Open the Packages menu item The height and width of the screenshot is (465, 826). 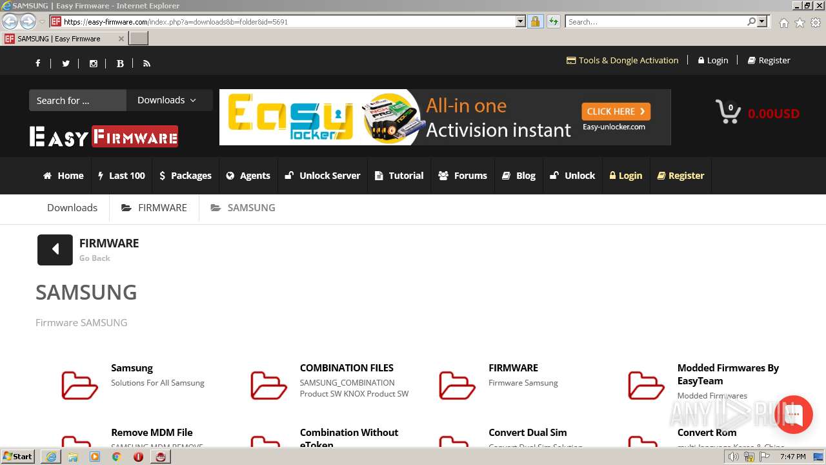(185, 176)
